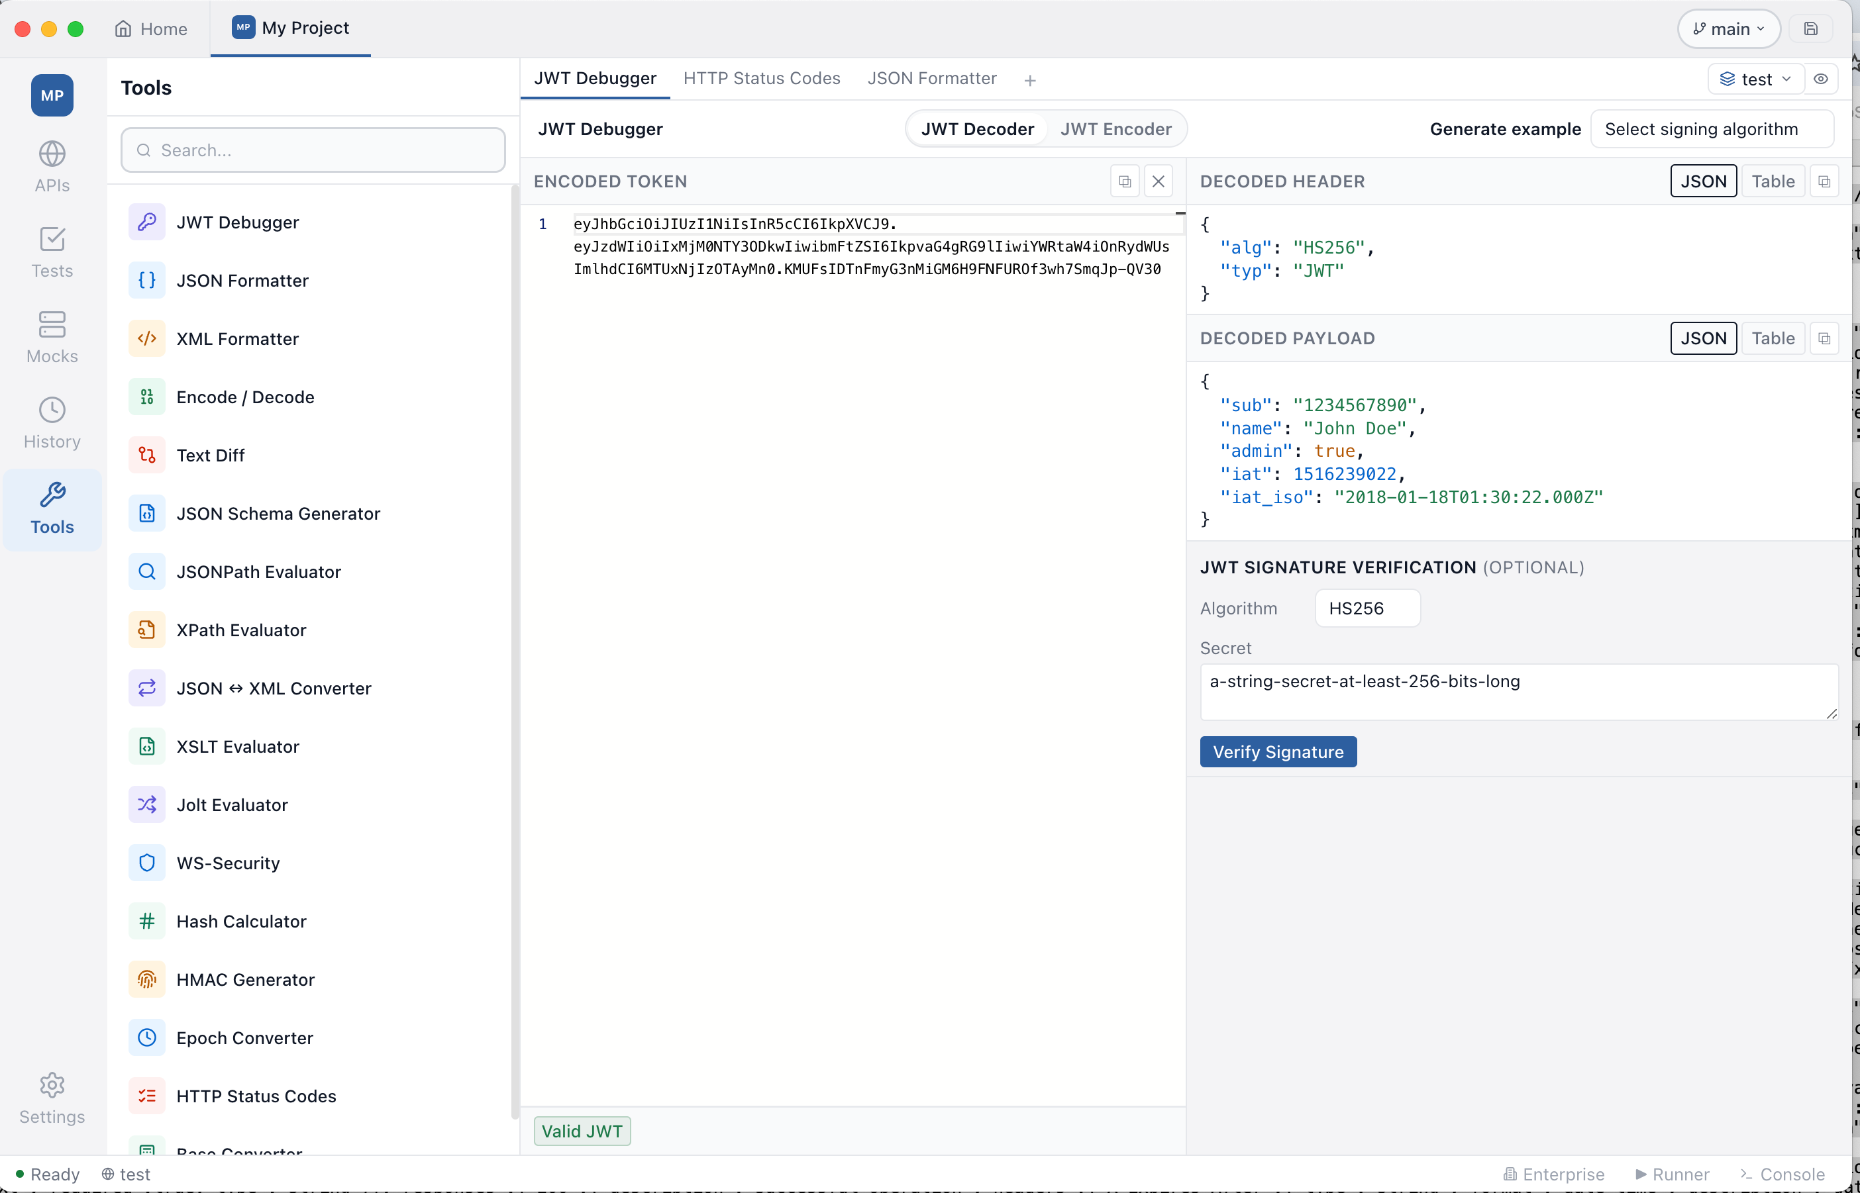
Task: Switch to HTTP Status Codes tab
Action: coord(762,78)
